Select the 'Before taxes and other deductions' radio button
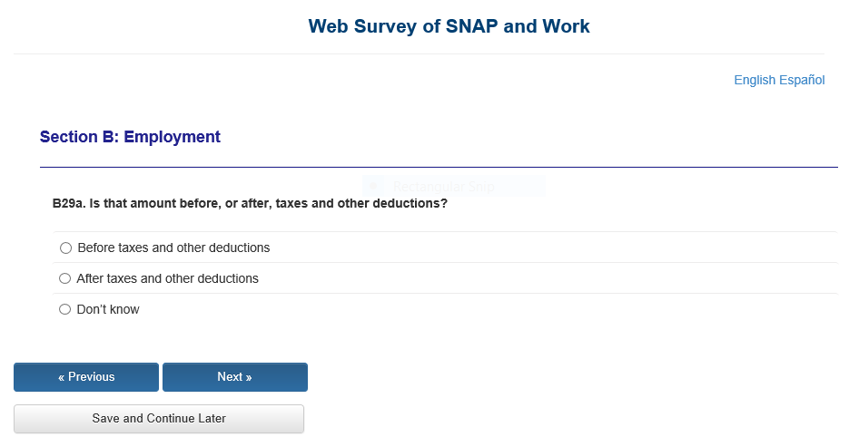849x437 pixels. (65, 248)
